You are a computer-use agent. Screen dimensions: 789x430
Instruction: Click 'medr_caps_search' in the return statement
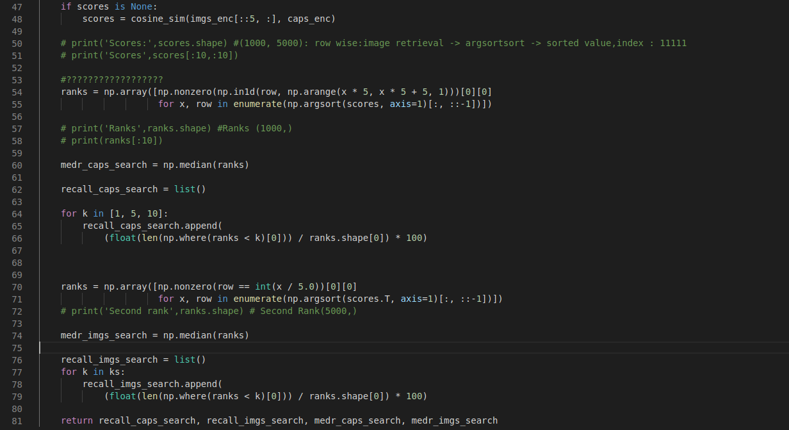(x=357, y=420)
